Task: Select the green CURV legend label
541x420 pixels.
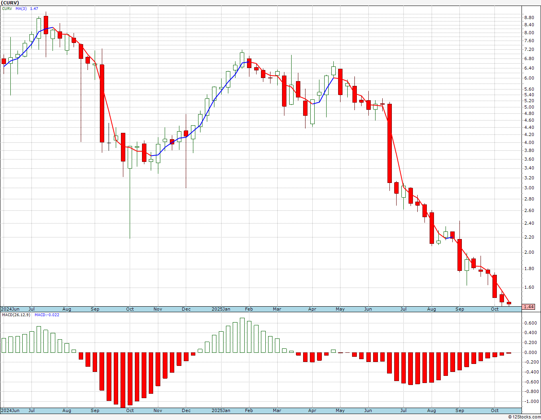Action: pos(7,9)
